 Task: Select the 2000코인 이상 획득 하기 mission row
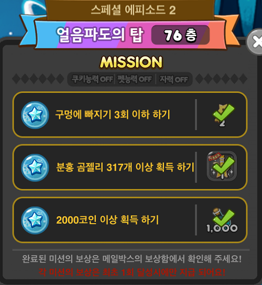click(130, 220)
